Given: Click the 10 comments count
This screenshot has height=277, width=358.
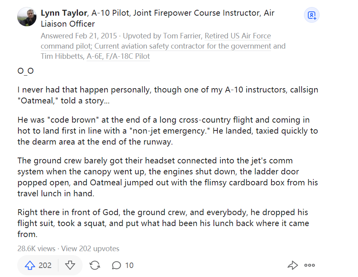Looking at the screenshot, I should [x=129, y=265].
